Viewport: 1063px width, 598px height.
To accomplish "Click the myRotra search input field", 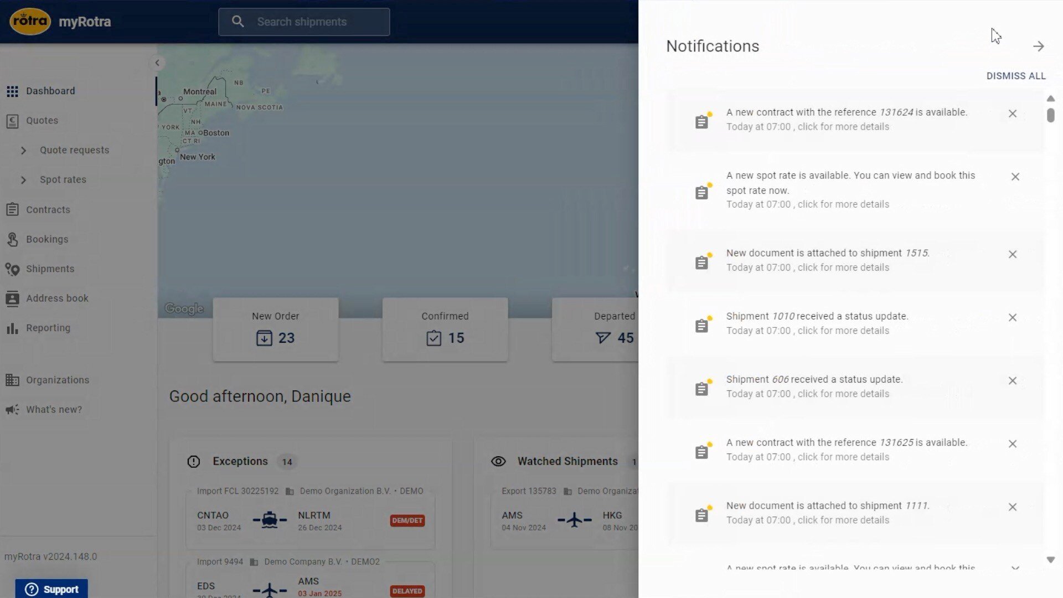I will (303, 21).
